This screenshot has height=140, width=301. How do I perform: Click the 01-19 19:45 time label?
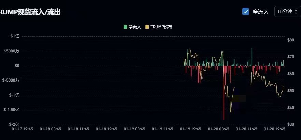[x=190, y=129]
